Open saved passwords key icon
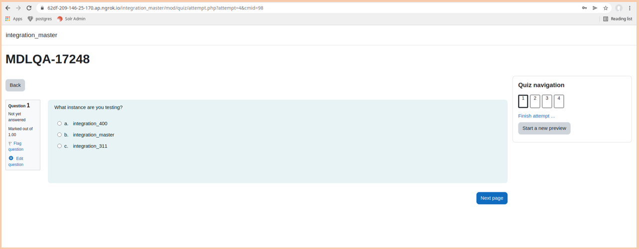The height and width of the screenshot is (249, 639). (x=584, y=8)
